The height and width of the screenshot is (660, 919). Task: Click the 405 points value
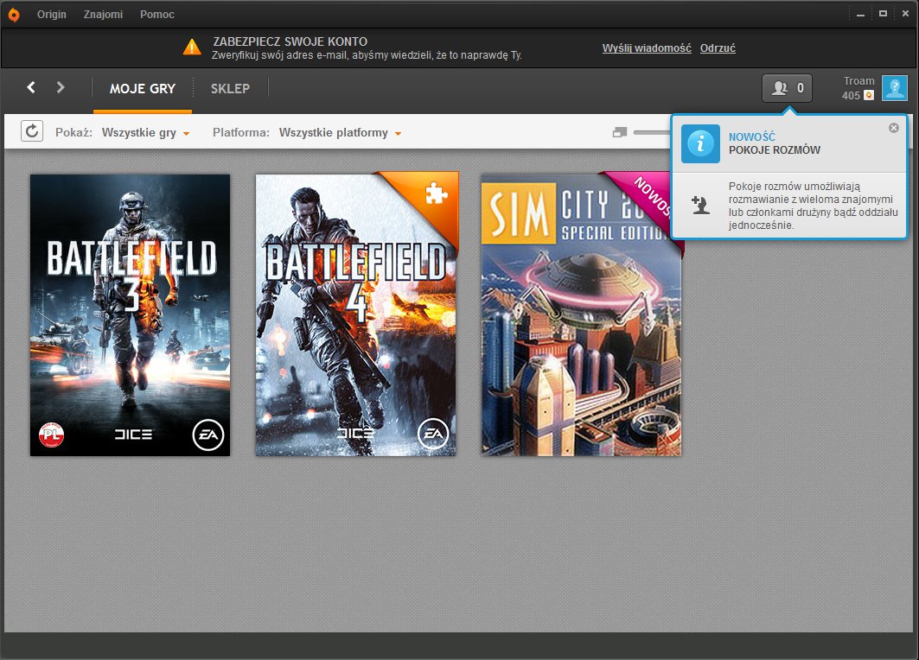pos(851,95)
